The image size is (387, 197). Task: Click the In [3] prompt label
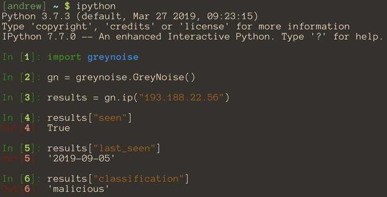click(x=19, y=98)
